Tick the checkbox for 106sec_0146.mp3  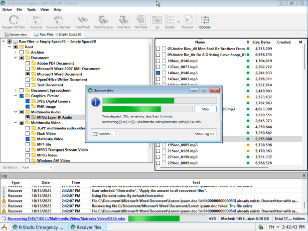pos(159,60)
